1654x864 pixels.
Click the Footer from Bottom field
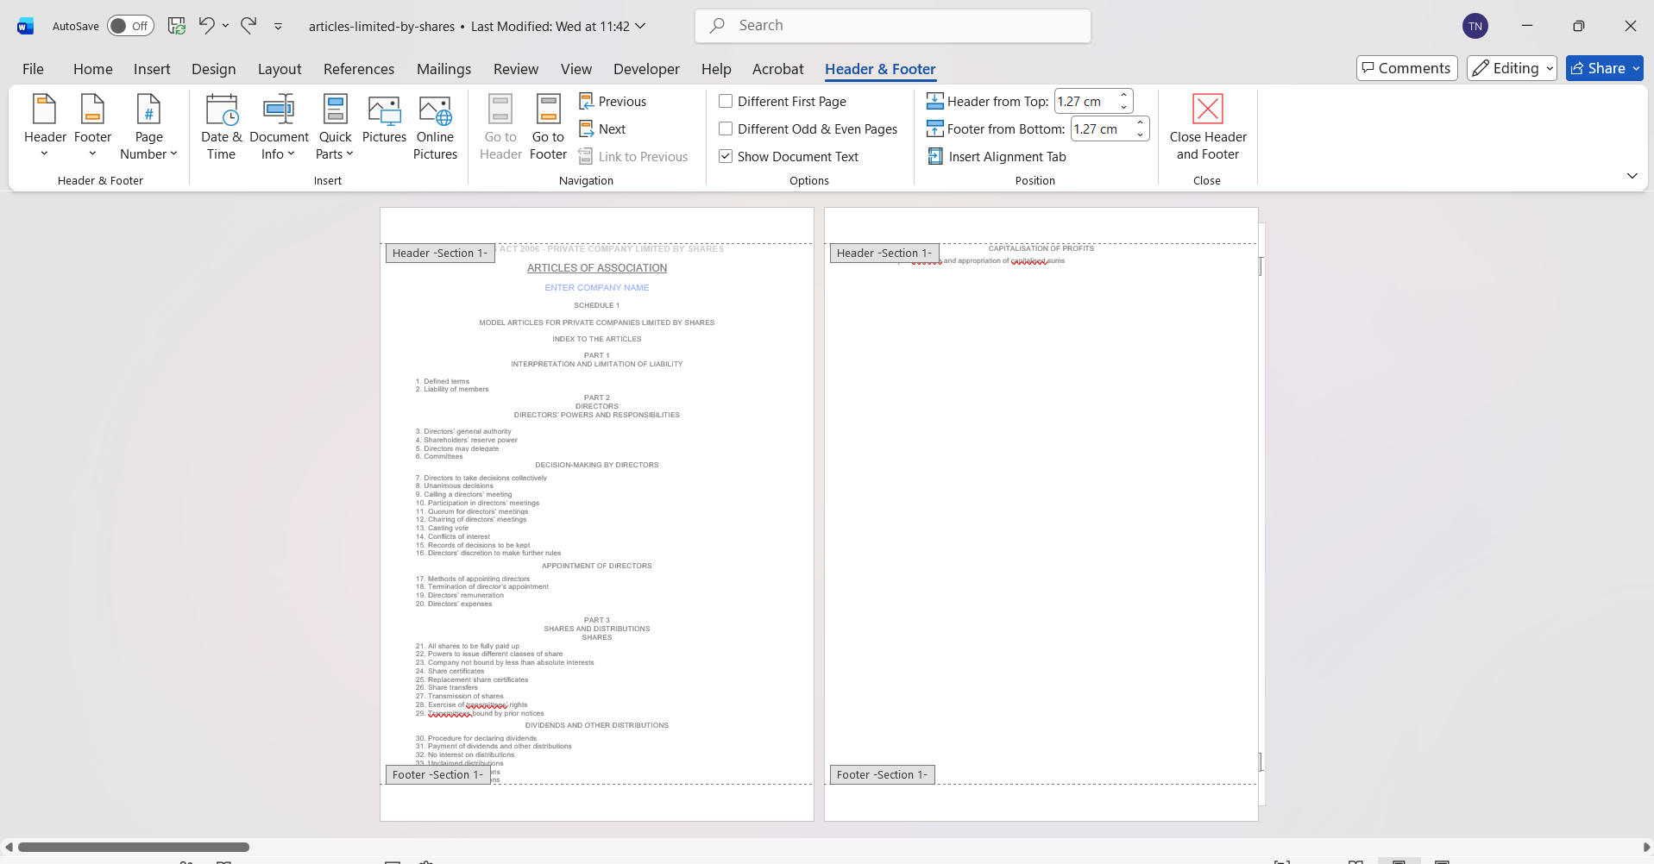[x=1102, y=129]
